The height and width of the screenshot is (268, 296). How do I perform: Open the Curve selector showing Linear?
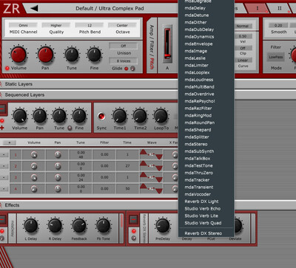243,60
